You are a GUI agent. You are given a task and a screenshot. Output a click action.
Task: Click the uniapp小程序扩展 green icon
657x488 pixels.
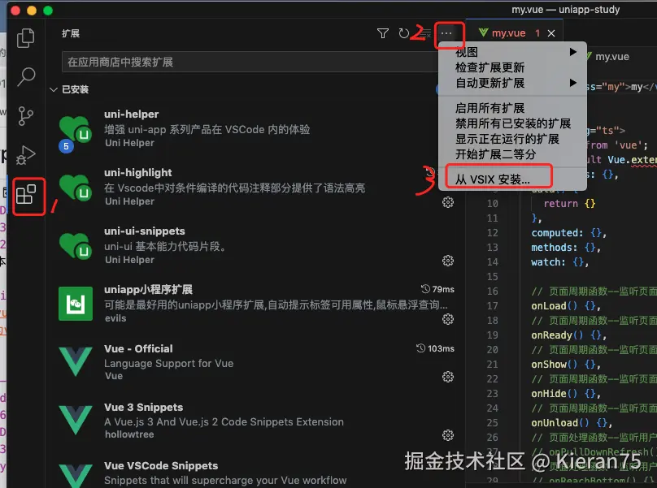tap(76, 304)
